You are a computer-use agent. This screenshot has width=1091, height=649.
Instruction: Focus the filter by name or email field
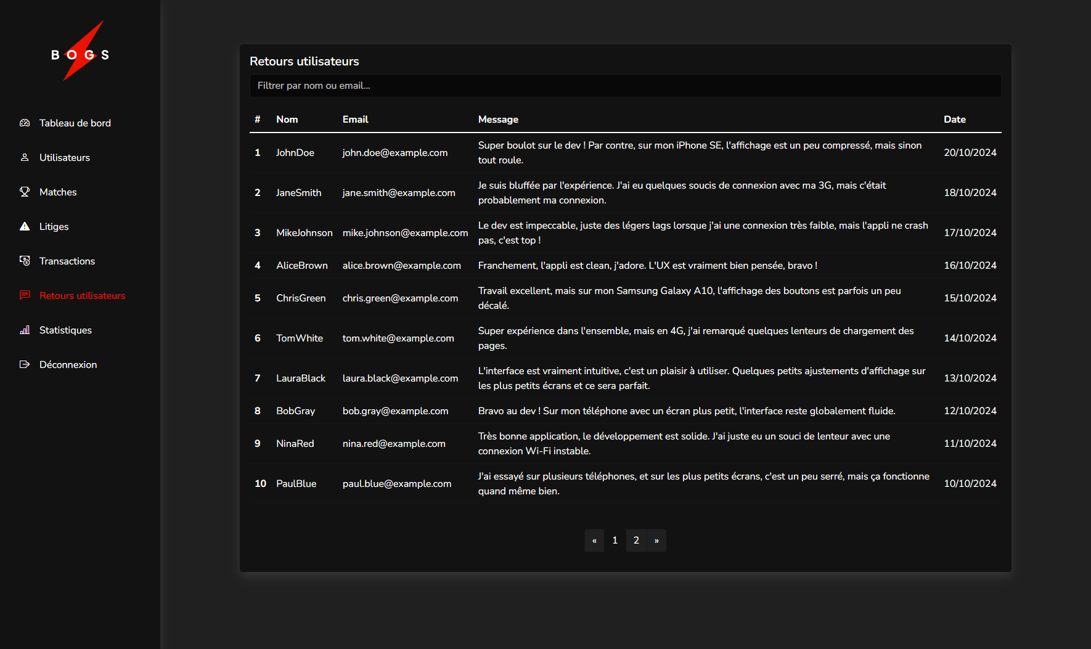[x=625, y=86]
